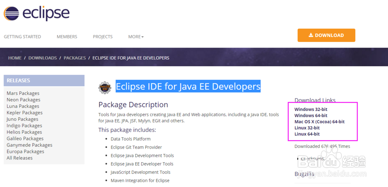
Task: Click the Eclipse Git Team Provider list item
Action: (136, 147)
